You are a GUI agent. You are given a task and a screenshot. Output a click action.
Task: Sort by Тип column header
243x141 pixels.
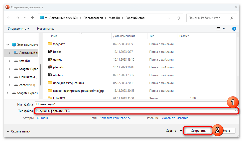point(152,36)
